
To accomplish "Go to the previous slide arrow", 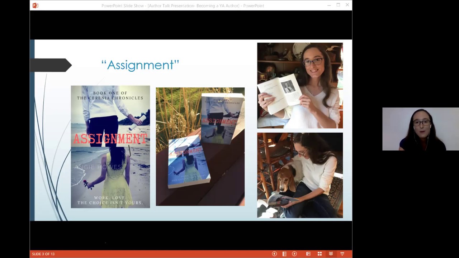I will coord(274,254).
